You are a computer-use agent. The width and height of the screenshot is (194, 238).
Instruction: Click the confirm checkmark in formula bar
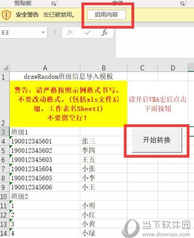[87, 32]
